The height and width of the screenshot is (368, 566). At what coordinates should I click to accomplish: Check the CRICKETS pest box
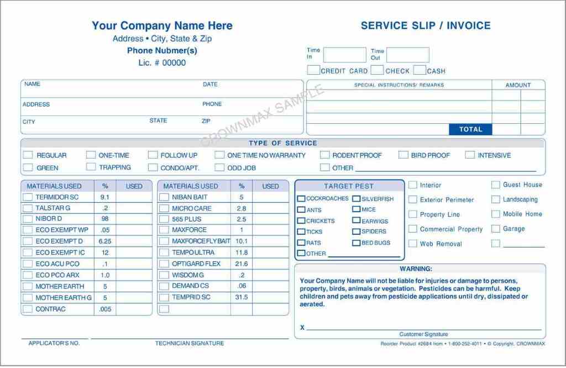coord(301,220)
